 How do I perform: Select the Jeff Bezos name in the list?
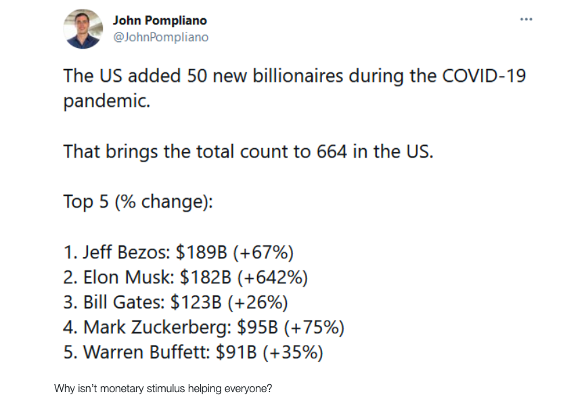[126, 252]
